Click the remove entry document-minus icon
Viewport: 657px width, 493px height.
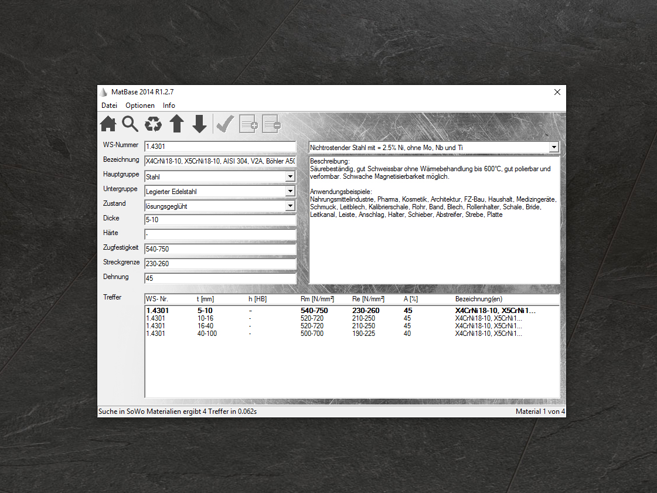click(x=271, y=124)
